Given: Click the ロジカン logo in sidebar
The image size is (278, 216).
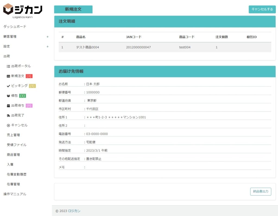Looking at the screenshot, I should click(x=23, y=10).
